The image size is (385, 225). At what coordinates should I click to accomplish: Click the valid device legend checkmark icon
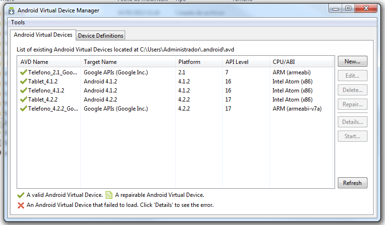coord(20,195)
